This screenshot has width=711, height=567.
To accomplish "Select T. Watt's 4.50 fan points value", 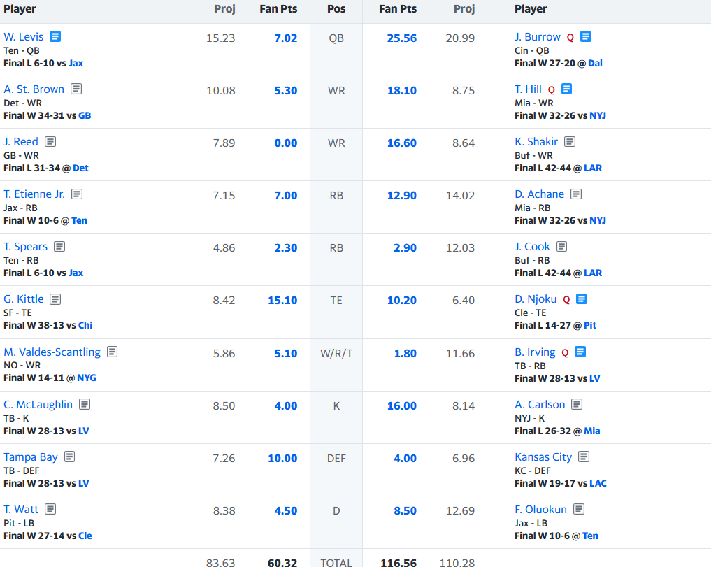I will (x=286, y=511).
